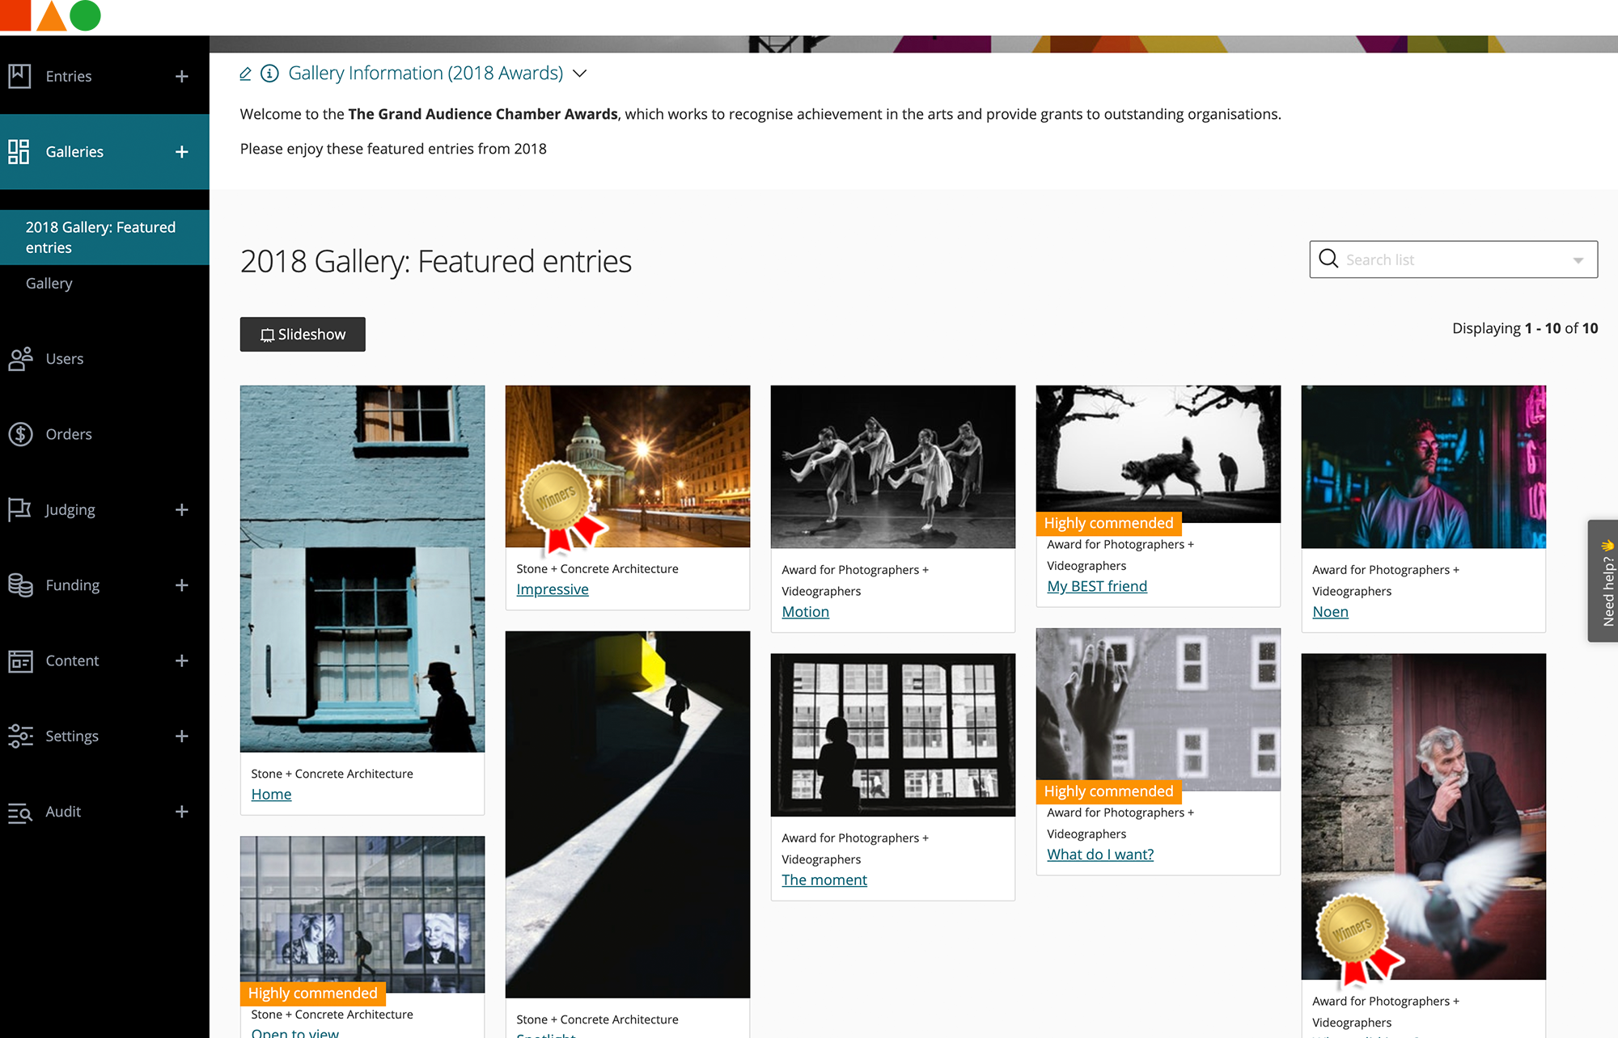
Task: Click the info circle icon beside Gallery Information
Action: tap(269, 74)
